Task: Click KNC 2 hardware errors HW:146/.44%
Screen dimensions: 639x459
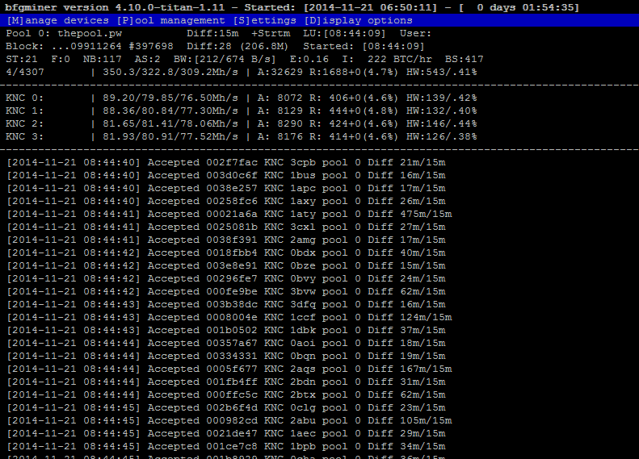Action: pos(441,123)
